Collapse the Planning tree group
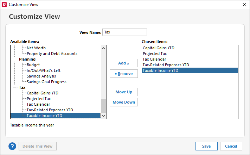 tap(14, 59)
